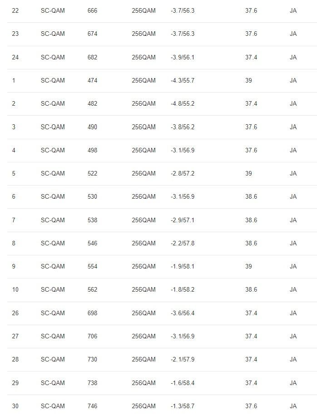
Task: Click channel number 22 in the table
Action: [15, 10]
